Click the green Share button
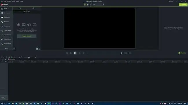Screen dimensions: 188x105 click(183, 5)
